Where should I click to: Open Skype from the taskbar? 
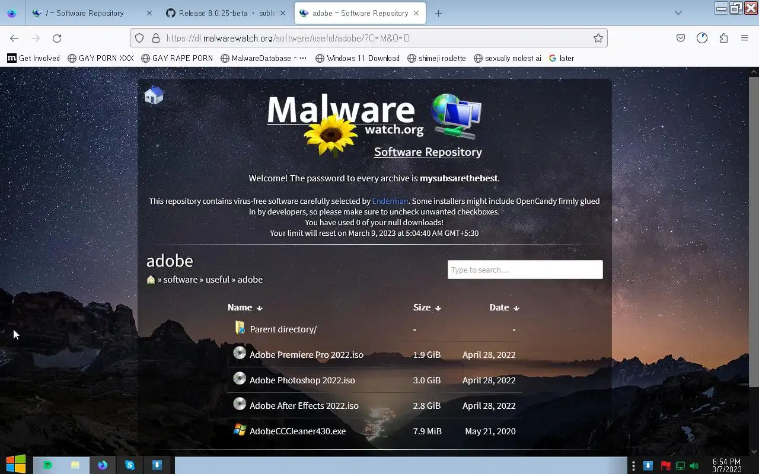[130, 465]
